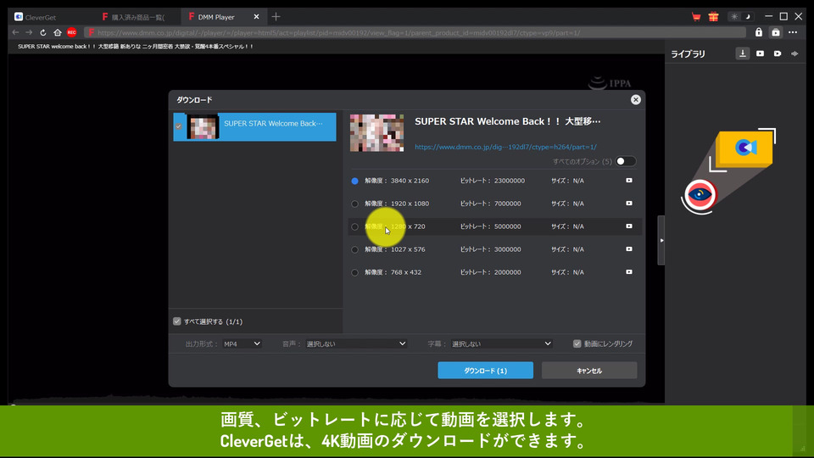The image size is (814, 458).
Task: Click the キャンセル button
Action: click(x=589, y=371)
